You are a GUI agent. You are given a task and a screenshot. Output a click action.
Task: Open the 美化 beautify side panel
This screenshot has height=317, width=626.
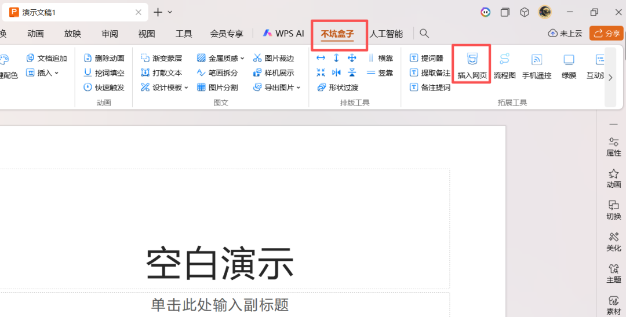[614, 242]
